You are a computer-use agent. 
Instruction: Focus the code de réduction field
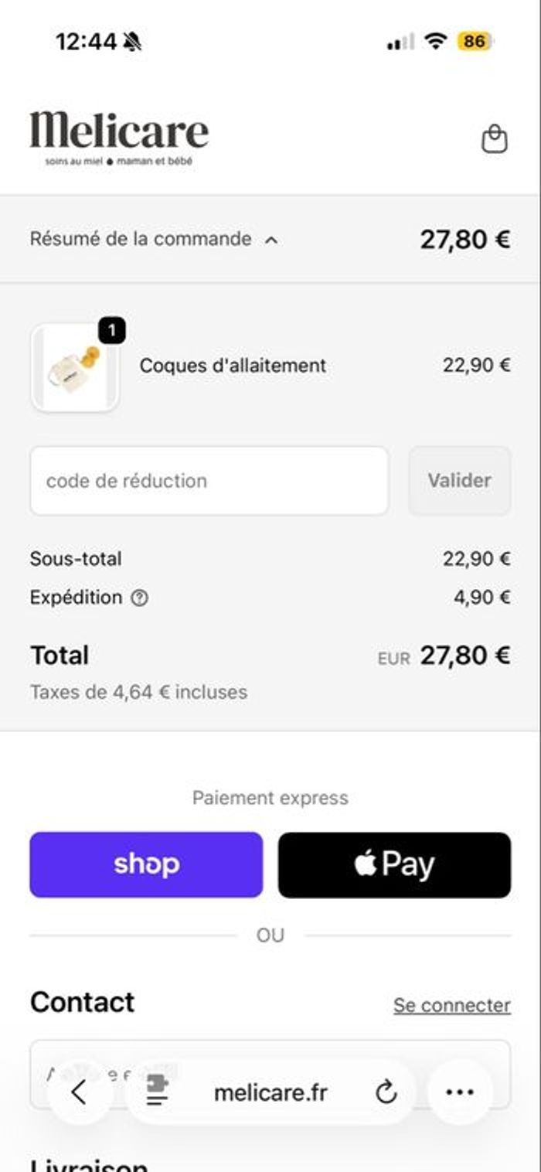(x=209, y=480)
